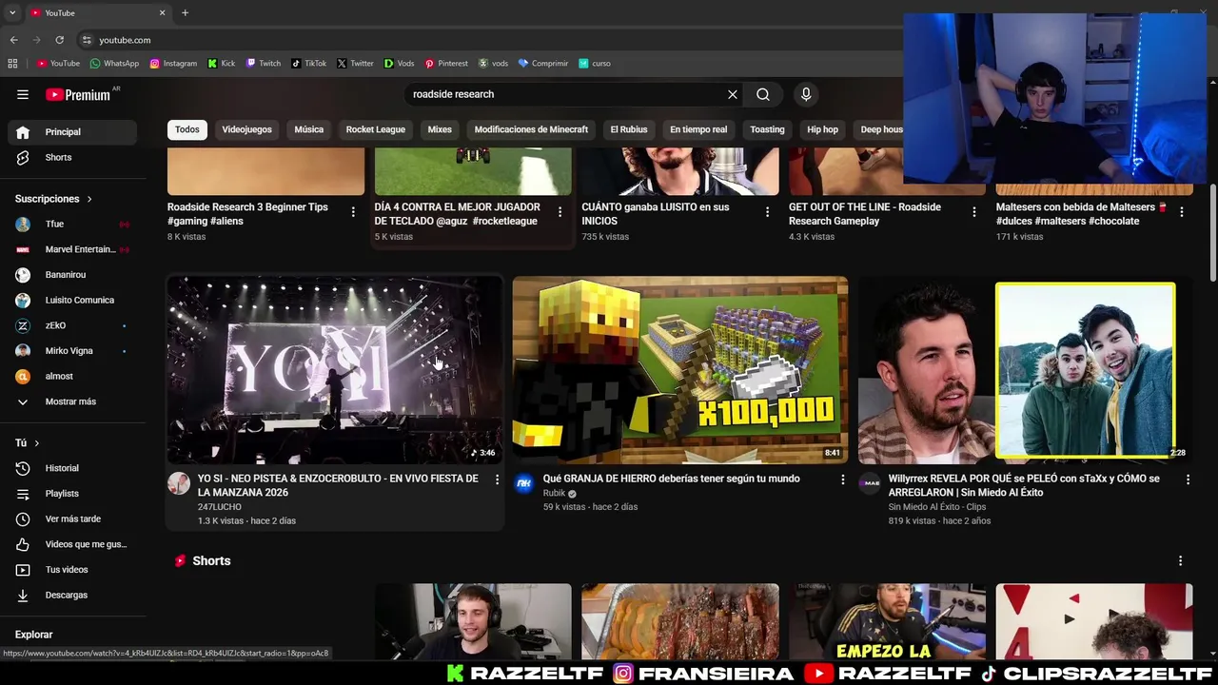Open the Comprimir bookmark
This screenshot has width=1218, height=685.
click(x=543, y=64)
